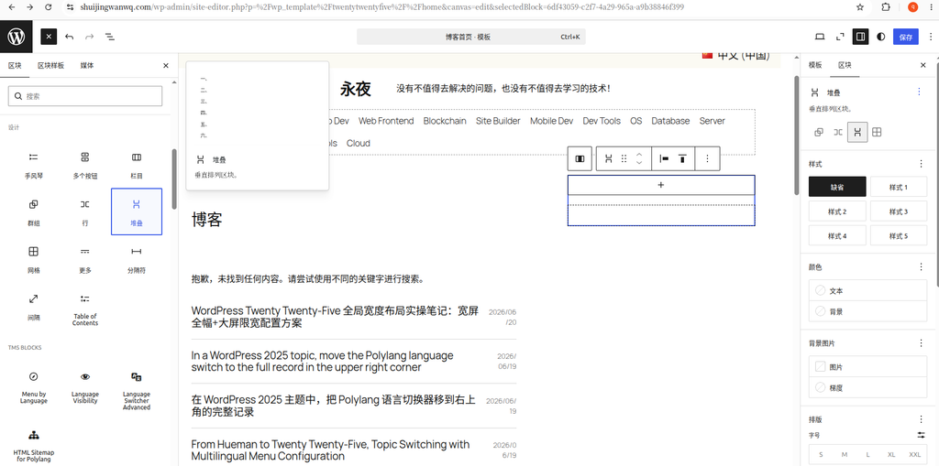Toggle the settings sidebar panel button
939x466 pixels.
click(860, 37)
